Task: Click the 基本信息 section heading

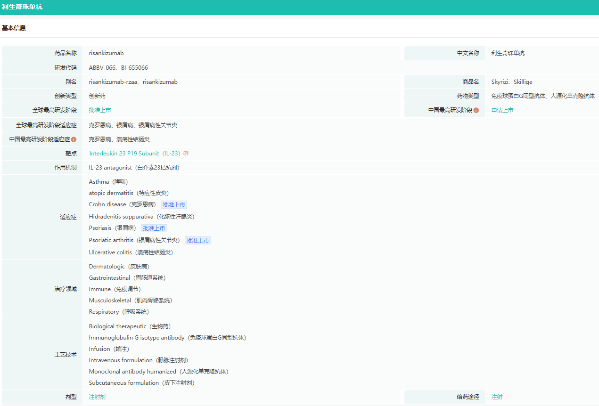Action: 14,28
